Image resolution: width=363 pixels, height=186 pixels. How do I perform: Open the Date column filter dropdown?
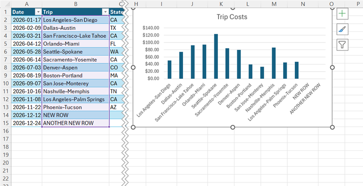click(x=38, y=12)
